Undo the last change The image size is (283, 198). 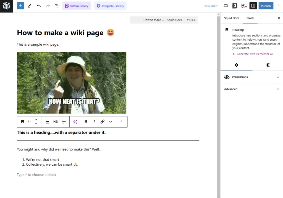coord(39,6)
